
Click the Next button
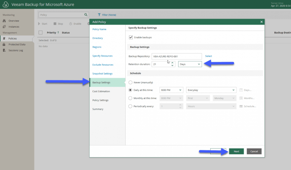pos(236,151)
